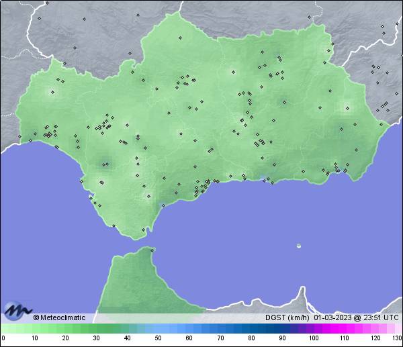Click the 100 km/h purple scale segment

pyautogui.click(x=313, y=329)
